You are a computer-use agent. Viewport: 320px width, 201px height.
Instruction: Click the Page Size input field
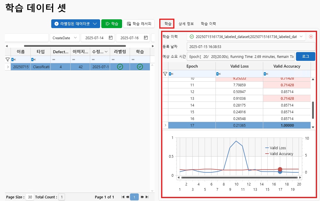[x=29, y=197]
